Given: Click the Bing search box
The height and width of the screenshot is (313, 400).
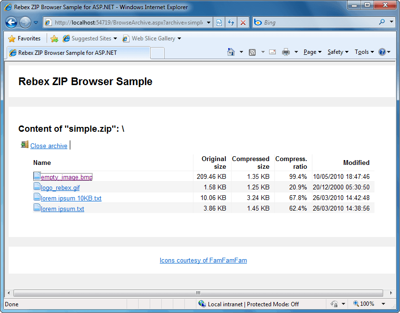Looking at the screenshot, I should coord(316,23).
